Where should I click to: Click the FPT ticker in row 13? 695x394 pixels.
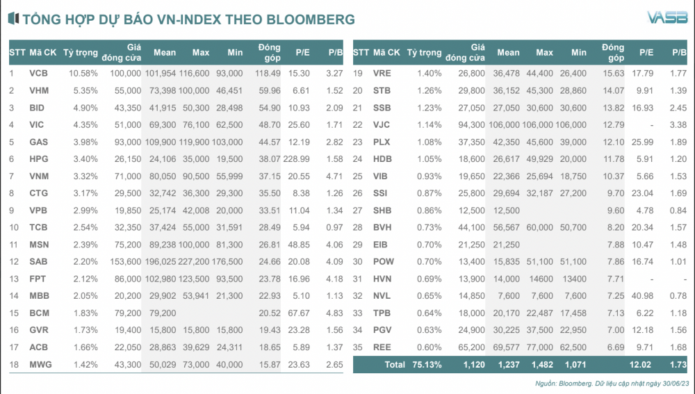(x=38, y=279)
